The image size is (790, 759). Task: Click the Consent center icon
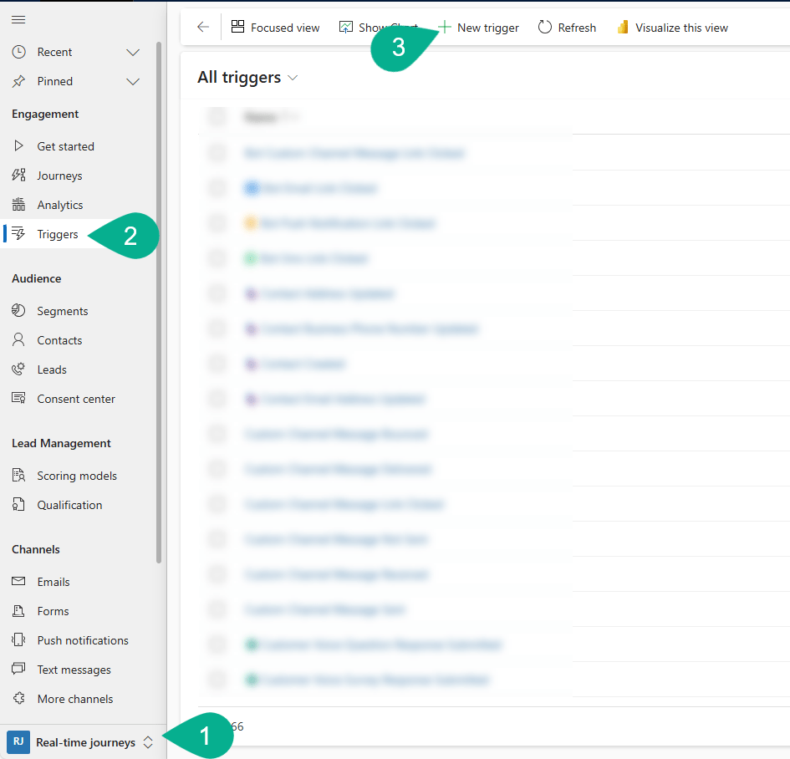[x=19, y=399]
